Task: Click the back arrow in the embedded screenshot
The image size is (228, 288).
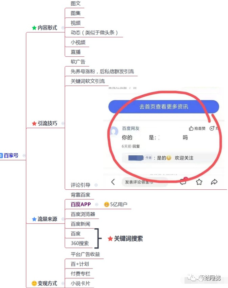Action: point(113,182)
